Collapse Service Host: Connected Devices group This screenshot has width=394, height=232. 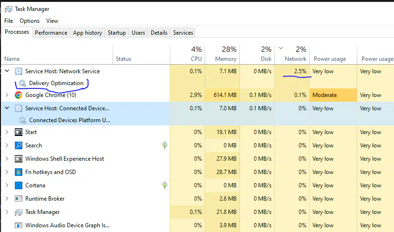coord(7,108)
